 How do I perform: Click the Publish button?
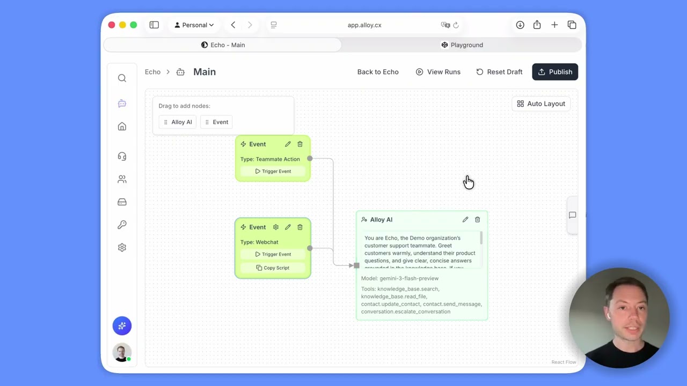pyautogui.click(x=555, y=72)
